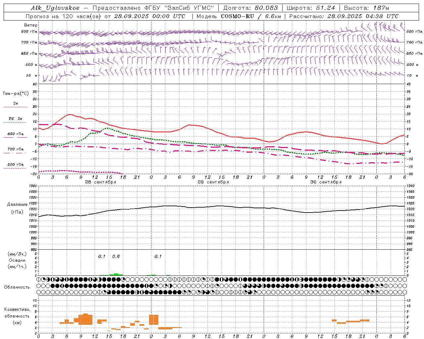Viewport: 424px width, 339px height.
Task: Click the Рассчитано: 28.09.2025 04:38 UTC text
Action: [x=344, y=16]
